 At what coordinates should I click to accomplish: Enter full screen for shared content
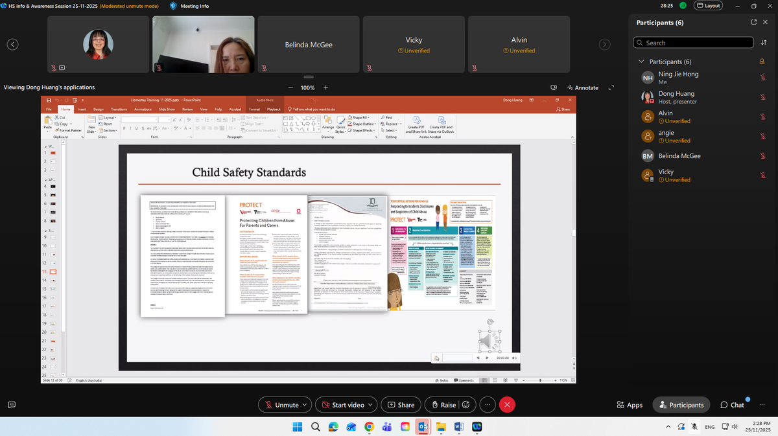click(611, 87)
